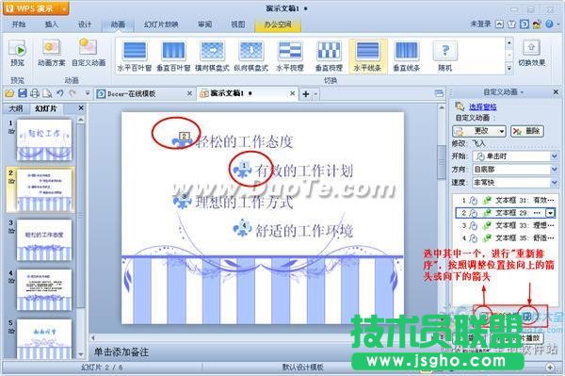The height and width of the screenshot is (376, 565).
Task: Click the slide text 舒适的工作环境
Action: pyautogui.click(x=304, y=230)
